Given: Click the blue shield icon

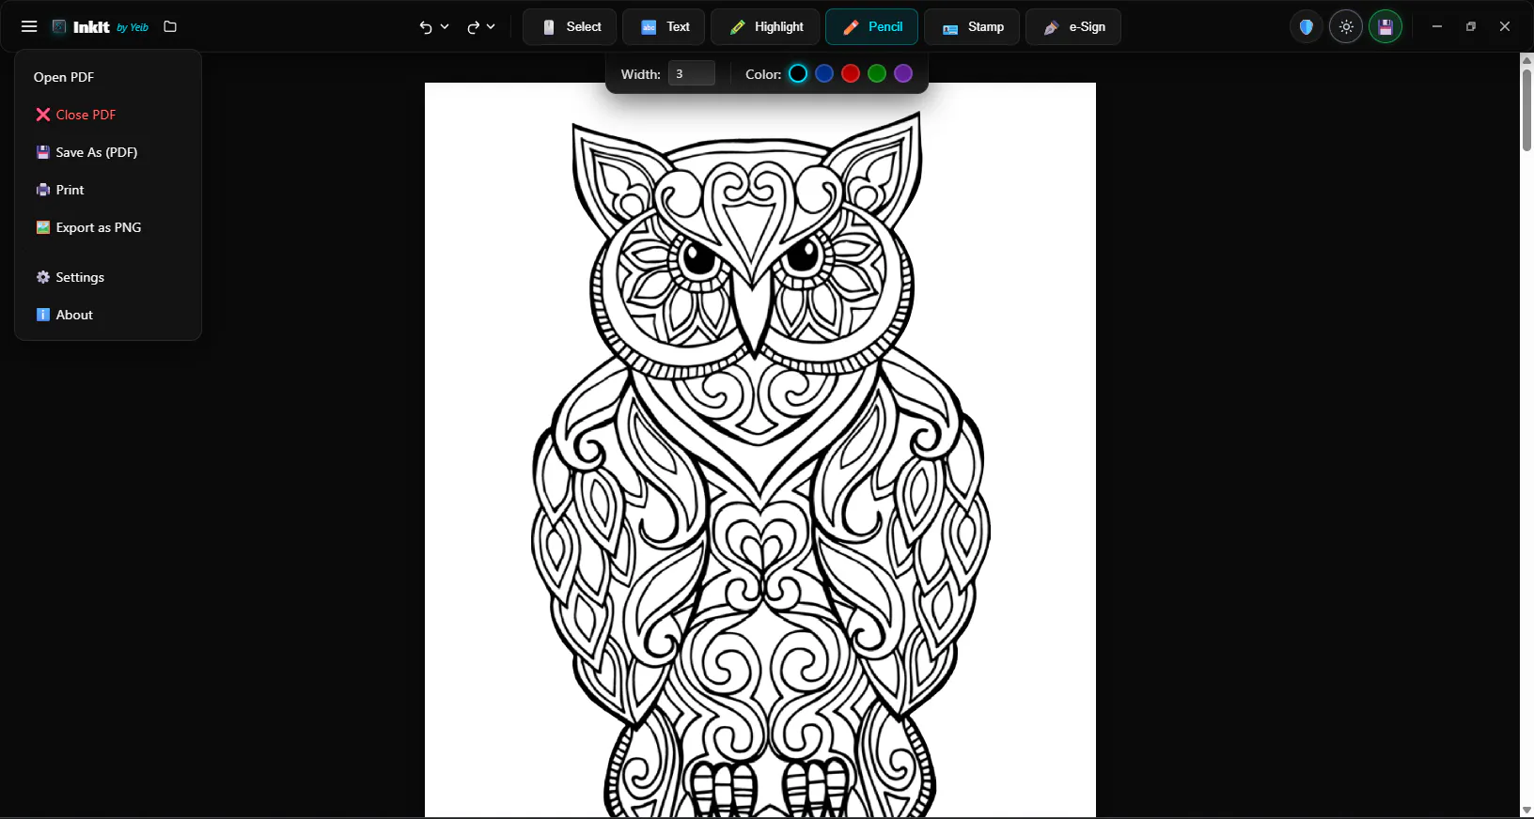Looking at the screenshot, I should [x=1307, y=27].
